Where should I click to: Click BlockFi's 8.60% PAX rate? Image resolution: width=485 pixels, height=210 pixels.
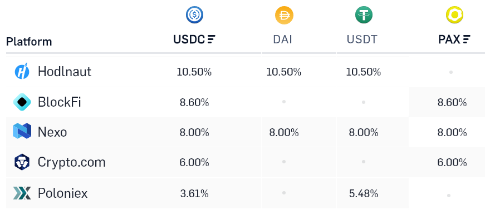[x=452, y=103]
